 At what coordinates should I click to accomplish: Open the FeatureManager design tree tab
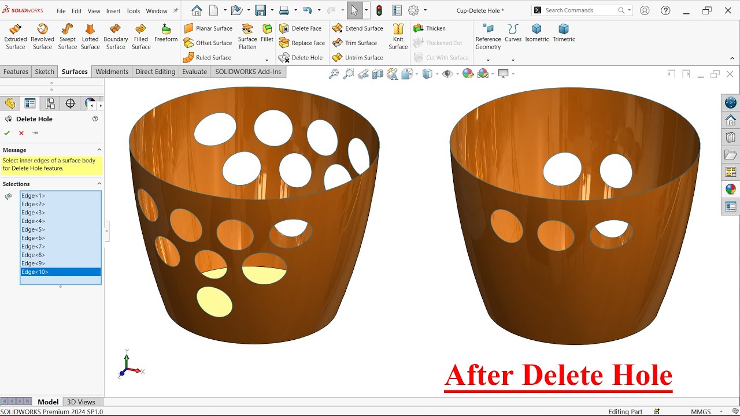tap(10, 103)
